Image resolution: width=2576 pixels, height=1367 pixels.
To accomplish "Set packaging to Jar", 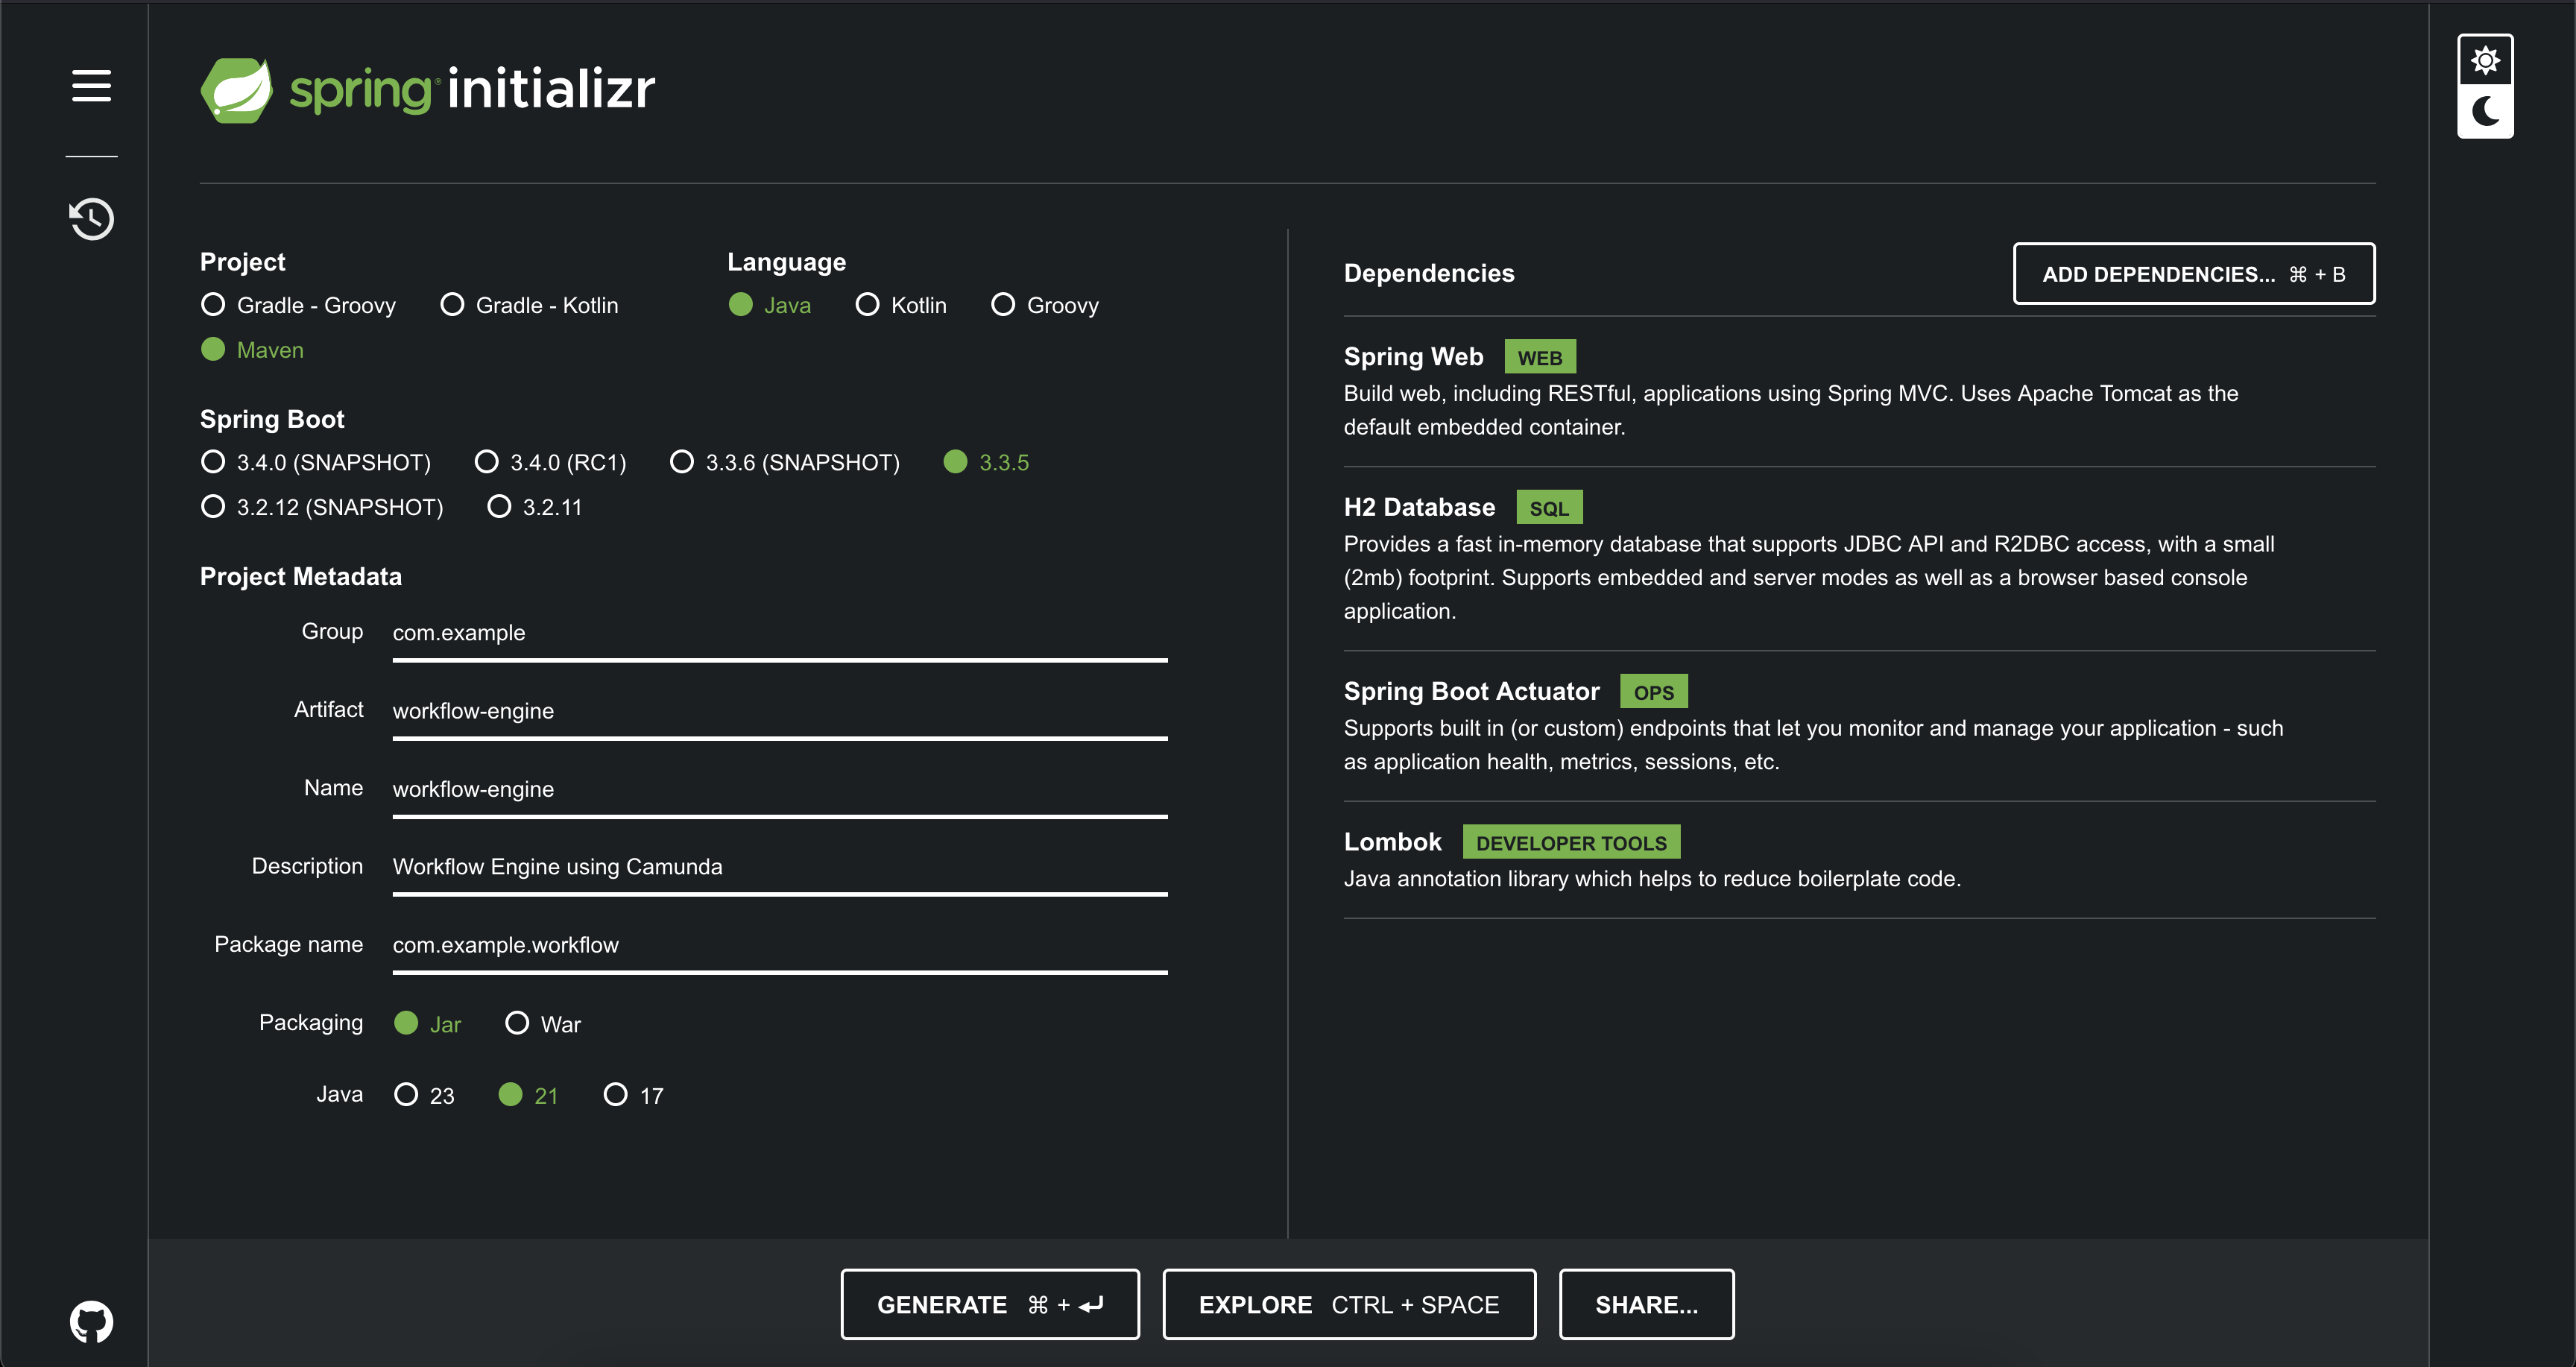I will [x=427, y=1024].
